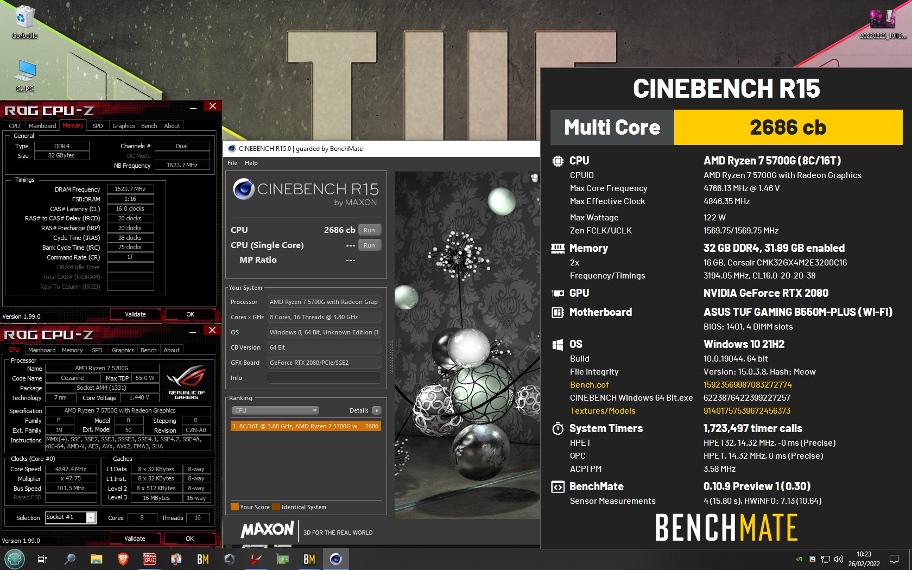Minimize the bottom CPU-Z CPU window

click(192, 333)
